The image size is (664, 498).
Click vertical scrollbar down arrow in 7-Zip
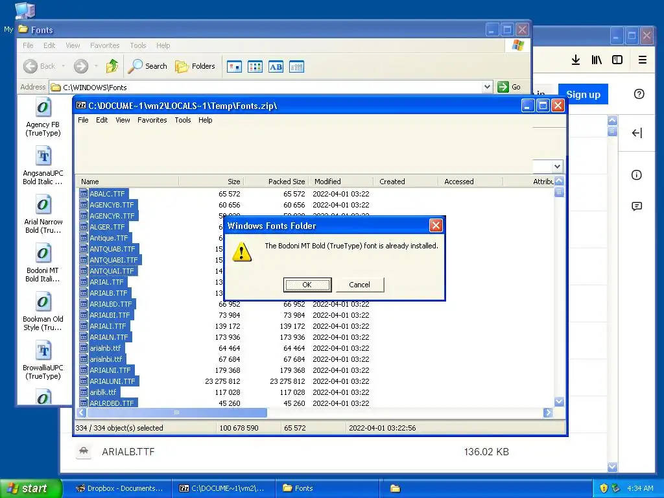pyautogui.click(x=559, y=401)
